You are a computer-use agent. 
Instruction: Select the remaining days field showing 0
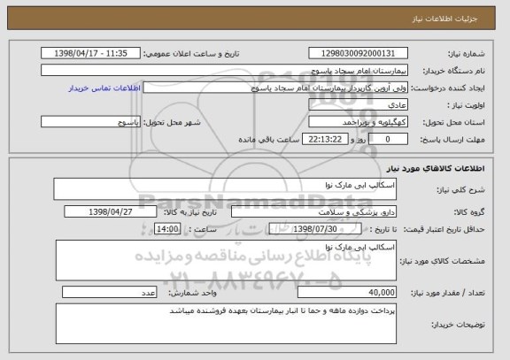click(x=388, y=140)
